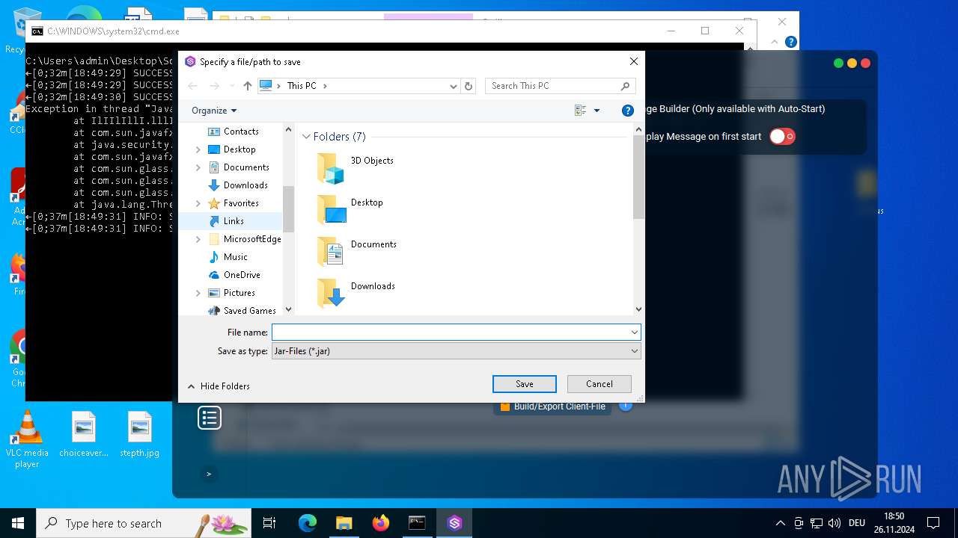Open VLC media player desktop shortcut

[x=27, y=440]
